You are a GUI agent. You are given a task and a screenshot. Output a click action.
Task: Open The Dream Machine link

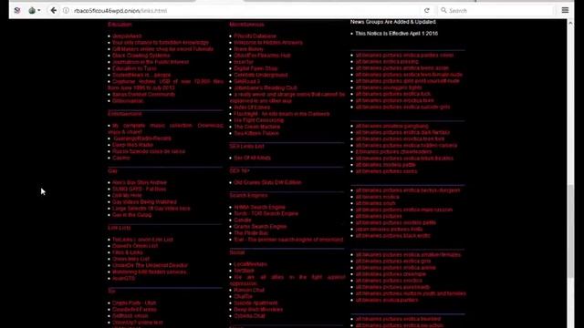pos(257,127)
